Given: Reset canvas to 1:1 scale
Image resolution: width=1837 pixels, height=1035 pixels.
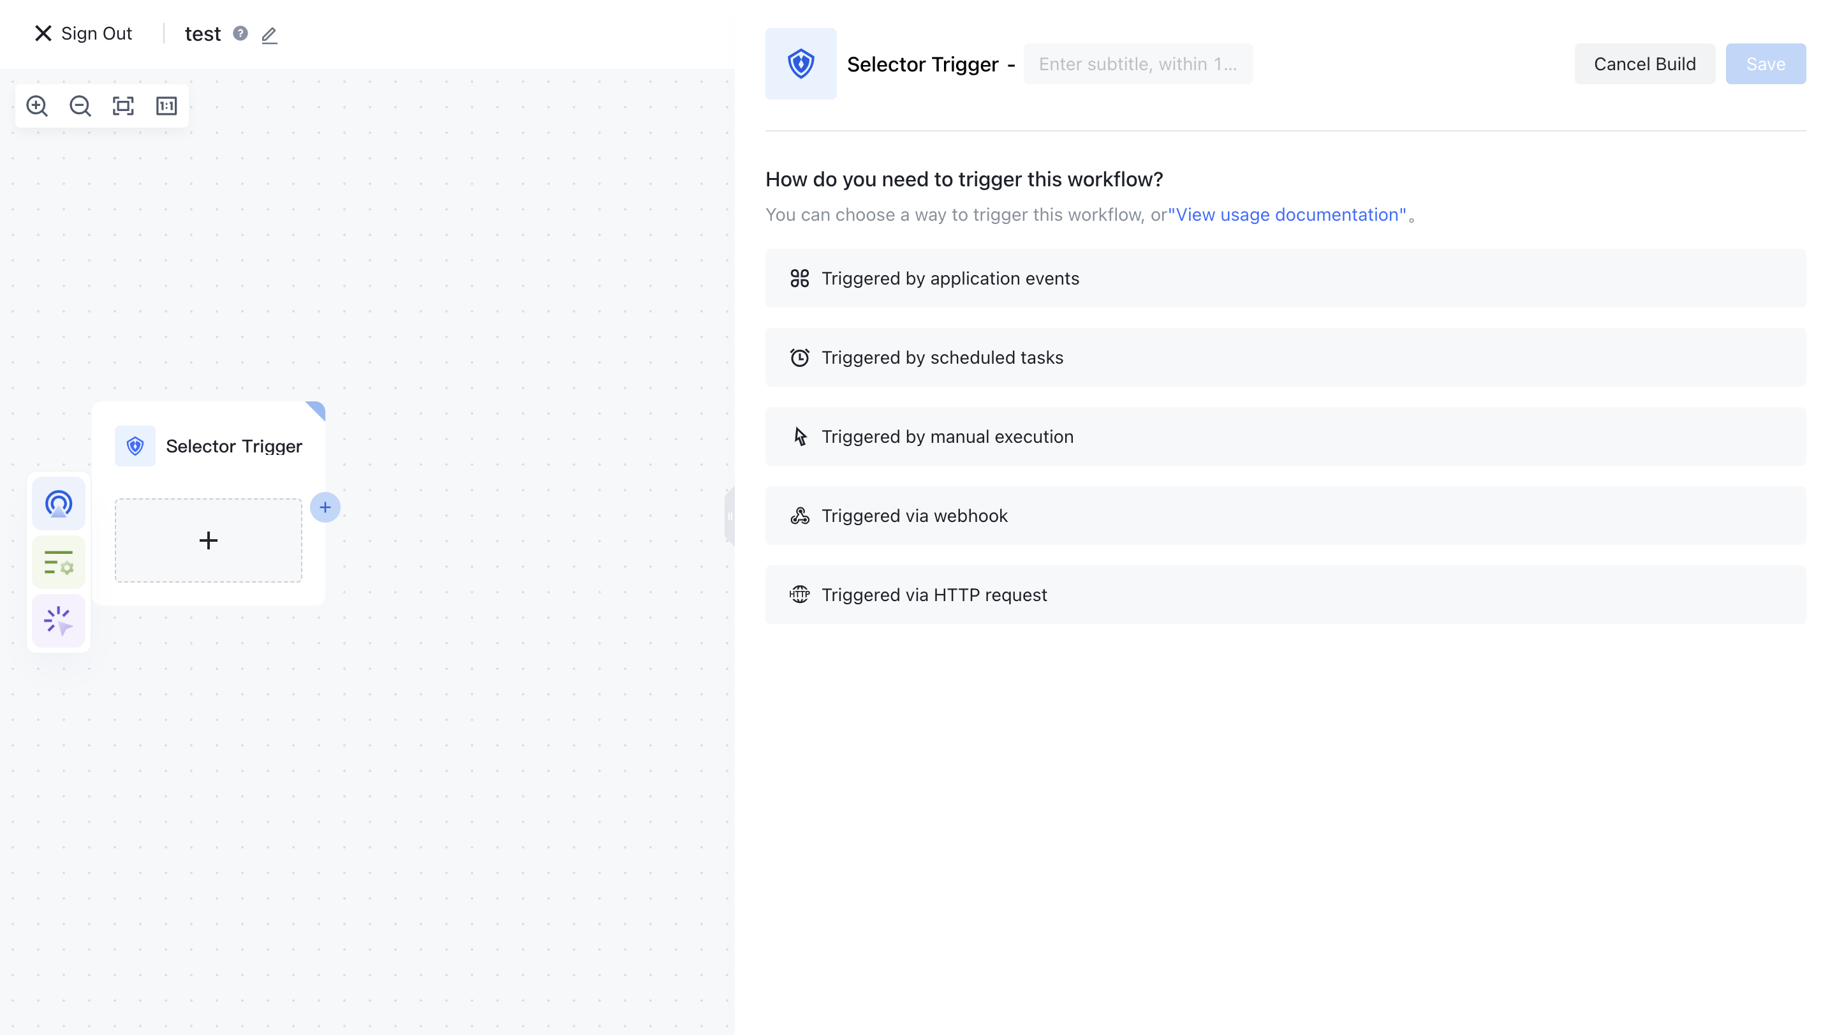Looking at the screenshot, I should click(166, 107).
